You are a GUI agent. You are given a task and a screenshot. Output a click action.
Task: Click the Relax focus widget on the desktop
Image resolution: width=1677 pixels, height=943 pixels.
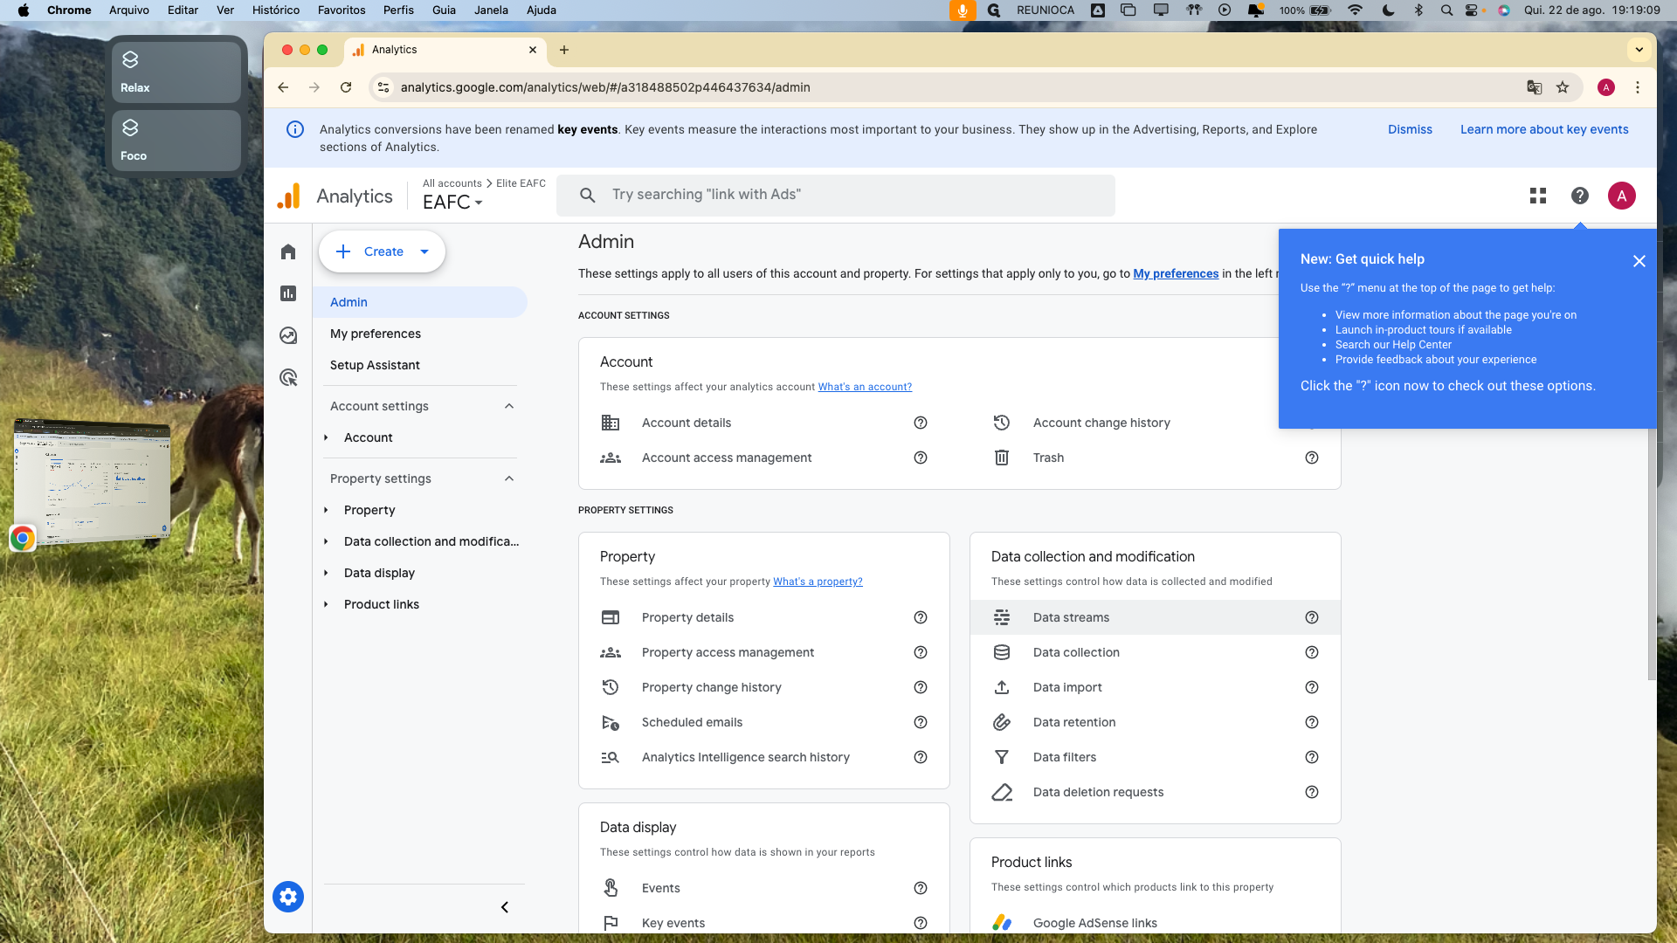coord(176,72)
